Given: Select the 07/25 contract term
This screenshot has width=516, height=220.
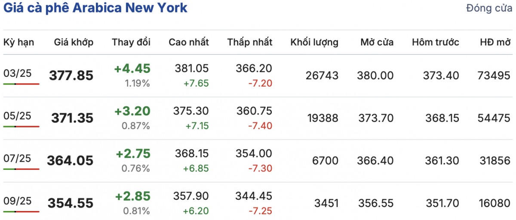Looking at the screenshot, I should [x=18, y=158].
